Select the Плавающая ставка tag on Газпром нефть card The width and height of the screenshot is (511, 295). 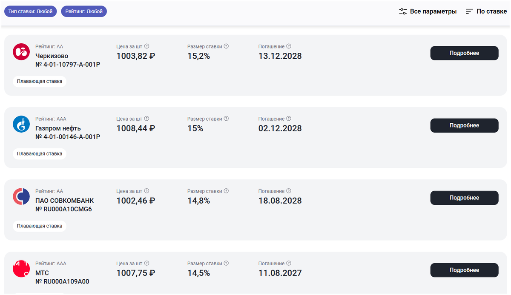click(x=40, y=153)
